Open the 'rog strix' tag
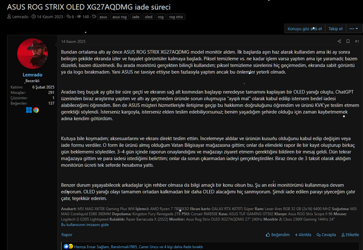Screen dimensions: 363x250 (x=176, y=16)
